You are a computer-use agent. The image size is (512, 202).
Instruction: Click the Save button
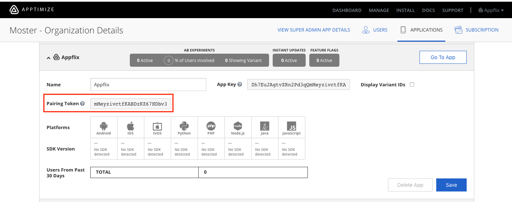click(451, 185)
